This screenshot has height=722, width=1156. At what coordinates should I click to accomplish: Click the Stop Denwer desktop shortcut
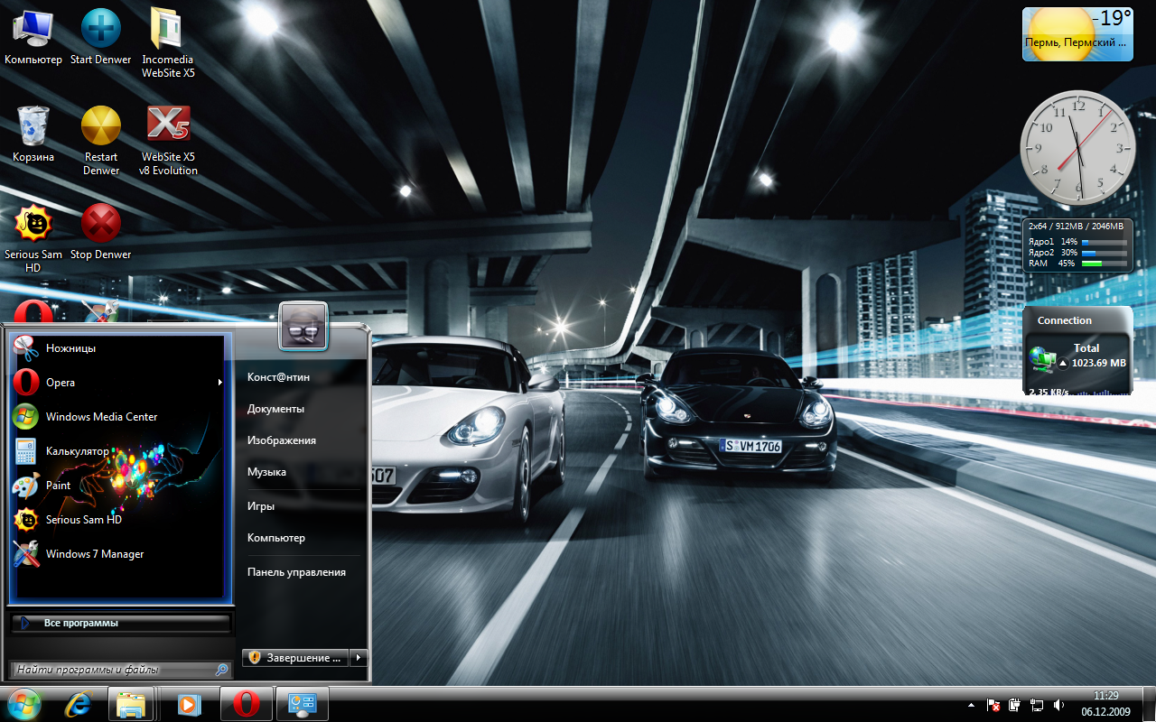pos(101,232)
